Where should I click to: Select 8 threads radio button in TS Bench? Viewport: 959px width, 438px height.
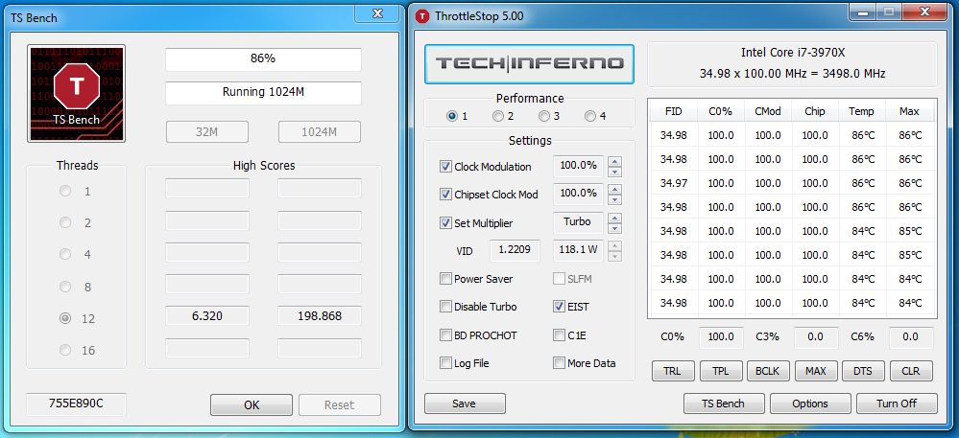65,287
